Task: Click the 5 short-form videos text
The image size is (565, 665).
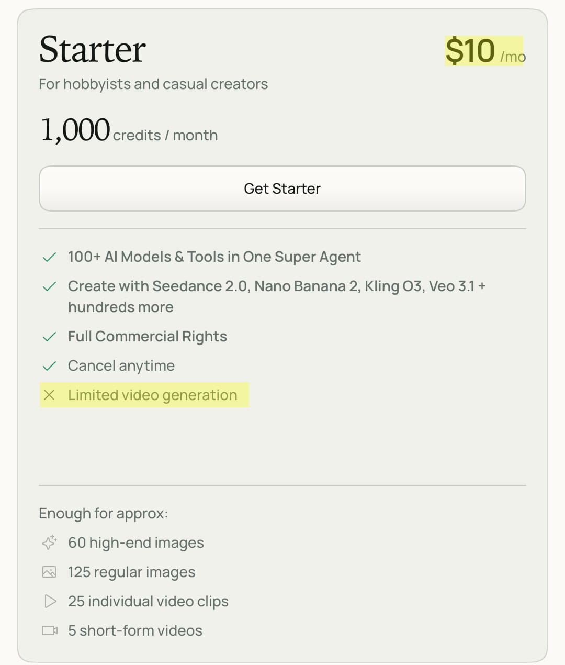Action: pyautogui.click(x=135, y=630)
